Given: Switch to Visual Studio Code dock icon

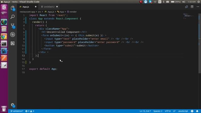Looking at the screenshot, I should (x=4, y=51).
